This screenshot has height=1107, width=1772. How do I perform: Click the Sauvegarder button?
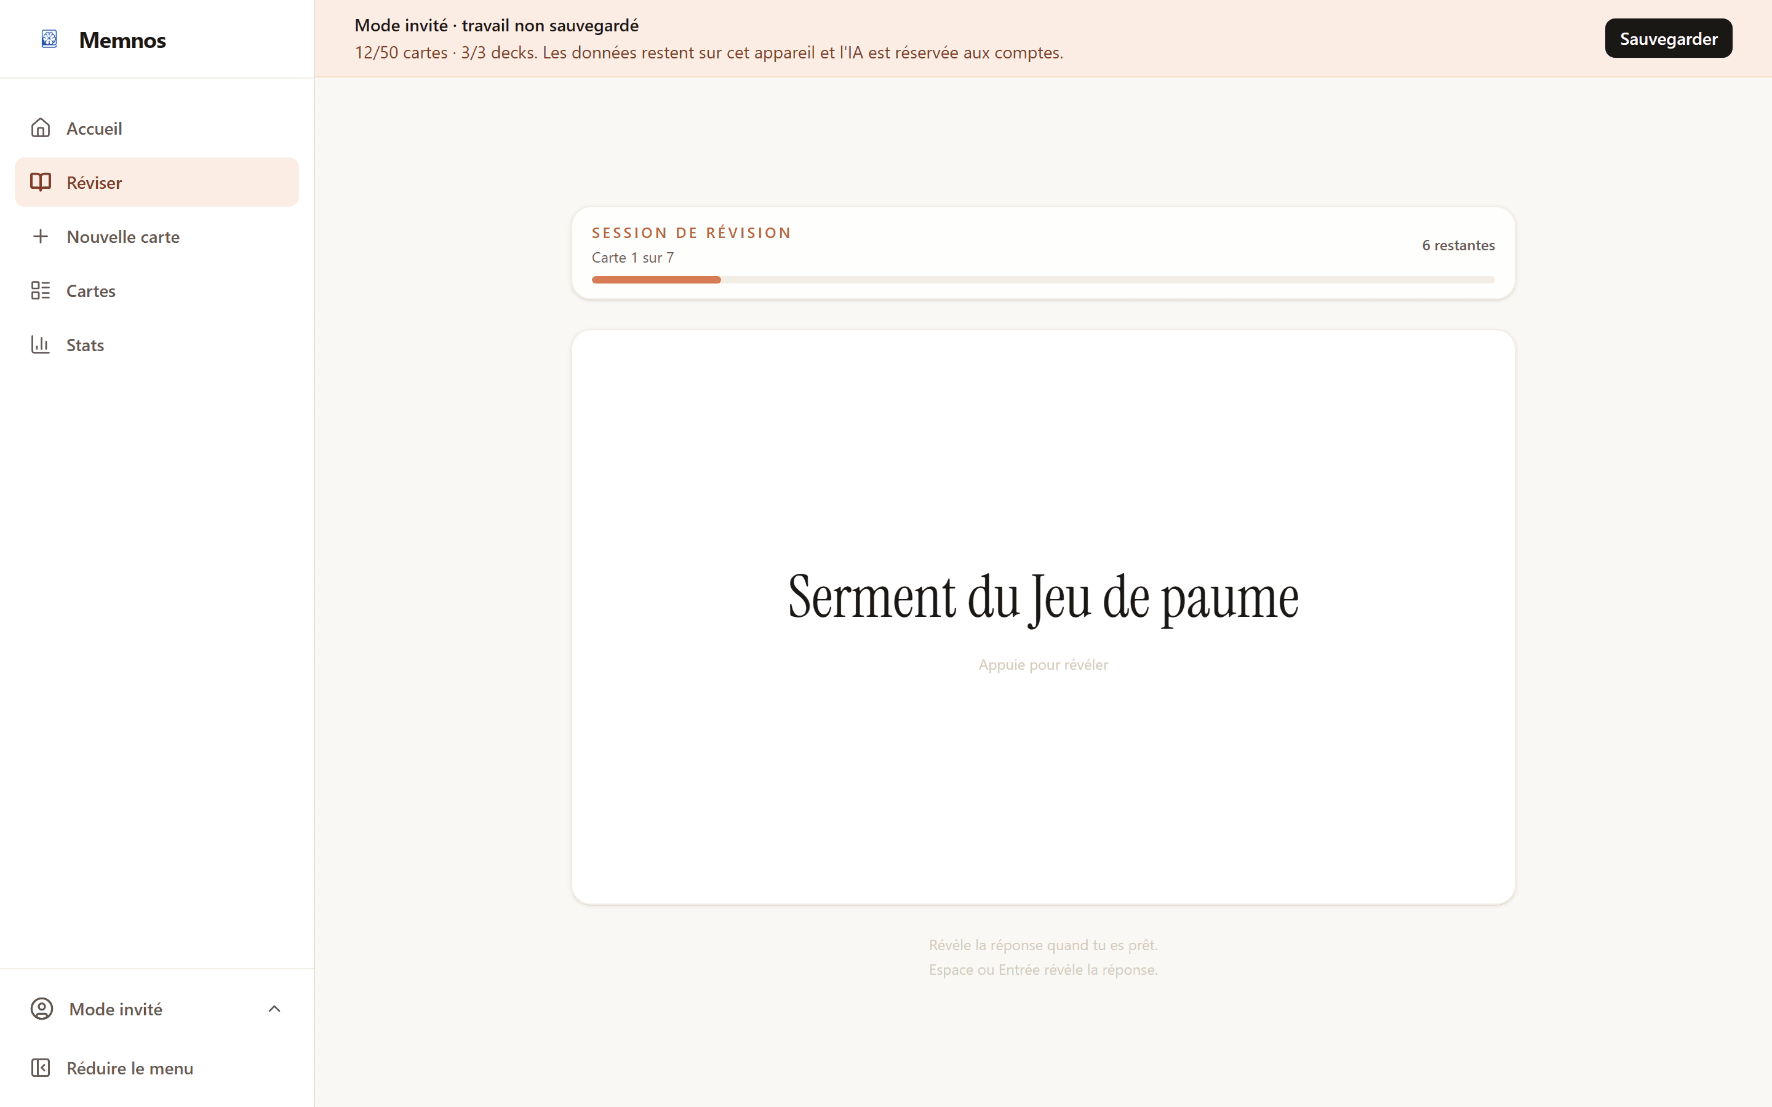click(1668, 38)
